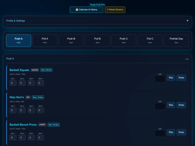
Task: Swap the Barbell Squats exercise
Action: coord(181,78)
